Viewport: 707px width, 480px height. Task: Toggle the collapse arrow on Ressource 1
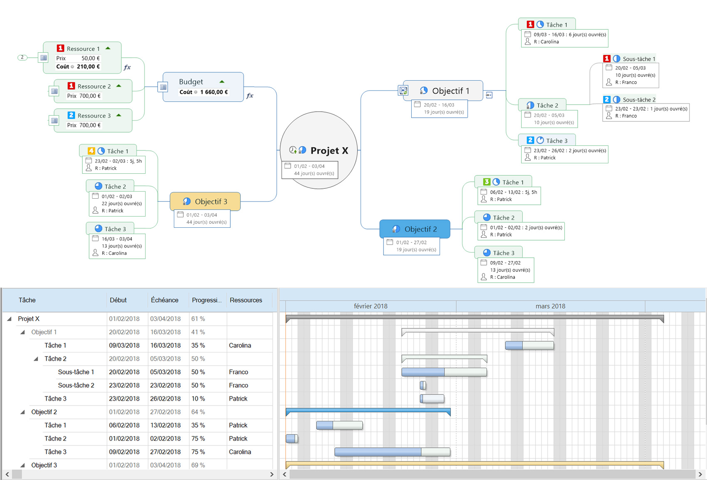tap(108, 48)
